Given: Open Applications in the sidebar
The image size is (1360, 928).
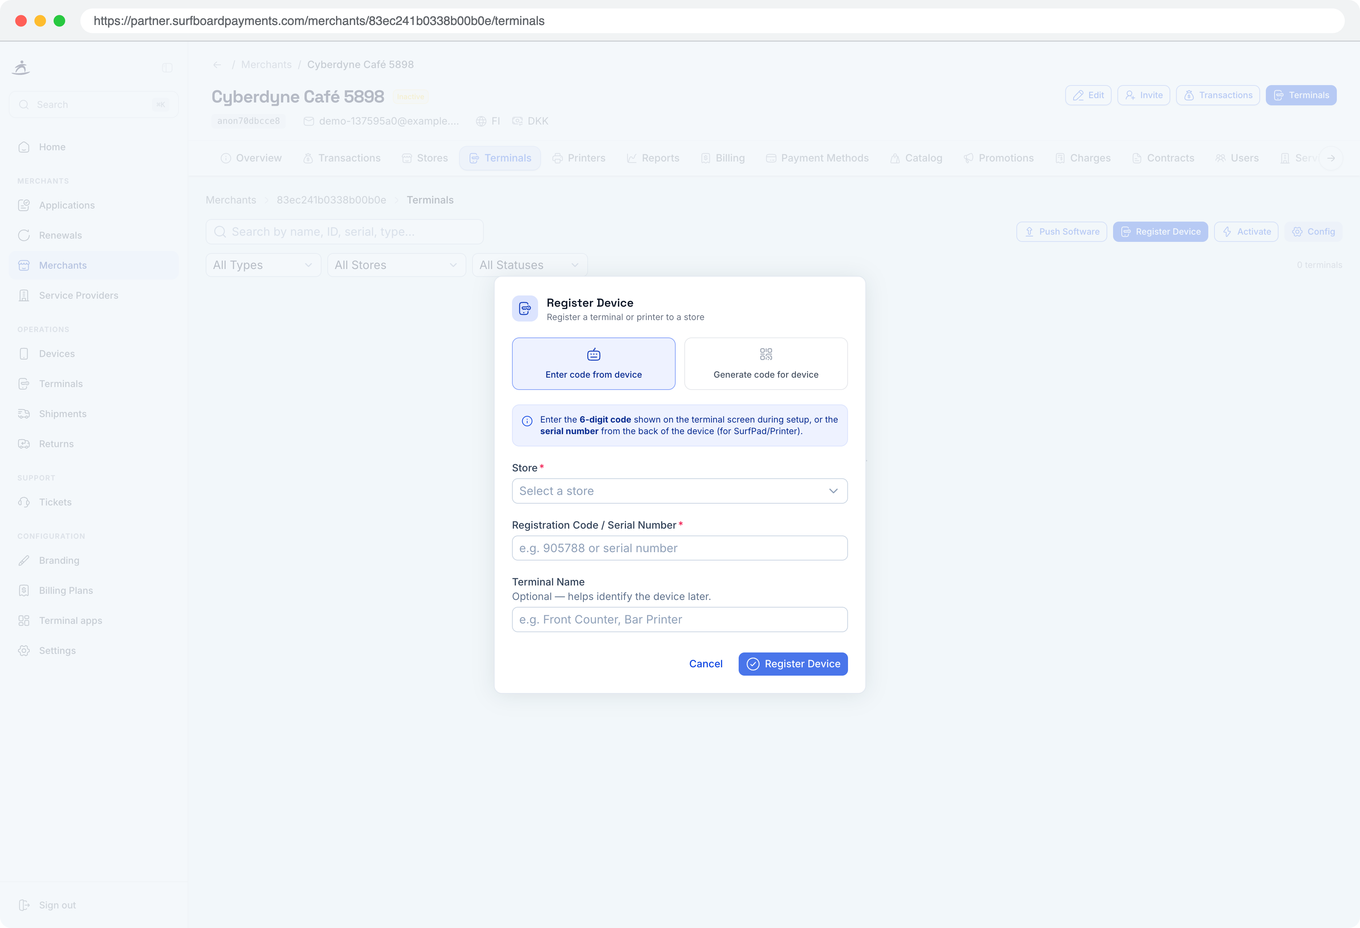Looking at the screenshot, I should (94, 205).
